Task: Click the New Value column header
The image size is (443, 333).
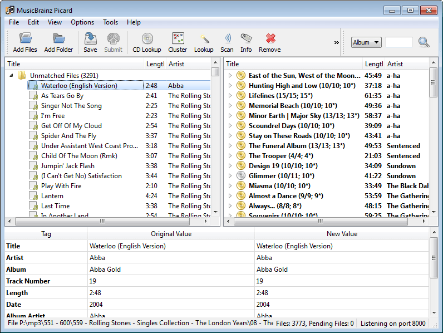Action: coord(342,234)
